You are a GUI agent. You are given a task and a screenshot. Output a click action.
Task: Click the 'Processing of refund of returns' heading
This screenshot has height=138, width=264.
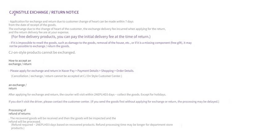click(19, 112)
